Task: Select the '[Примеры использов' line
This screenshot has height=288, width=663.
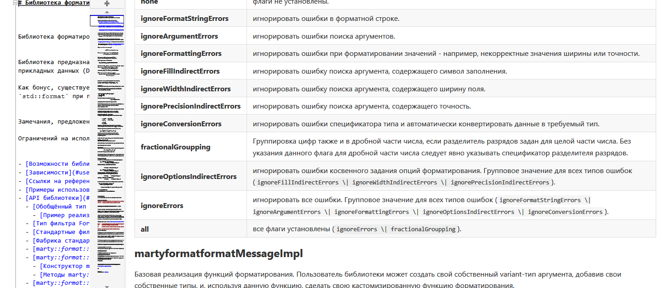Action: click(x=57, y=189)
